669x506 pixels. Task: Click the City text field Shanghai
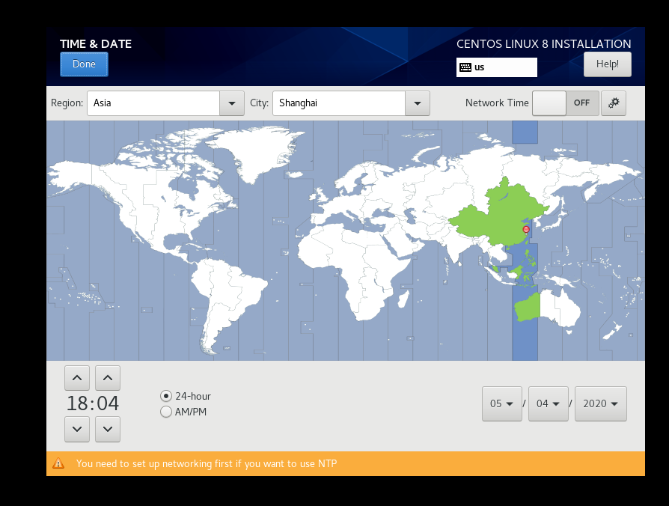pyautogui.click(x=339, y=103)
